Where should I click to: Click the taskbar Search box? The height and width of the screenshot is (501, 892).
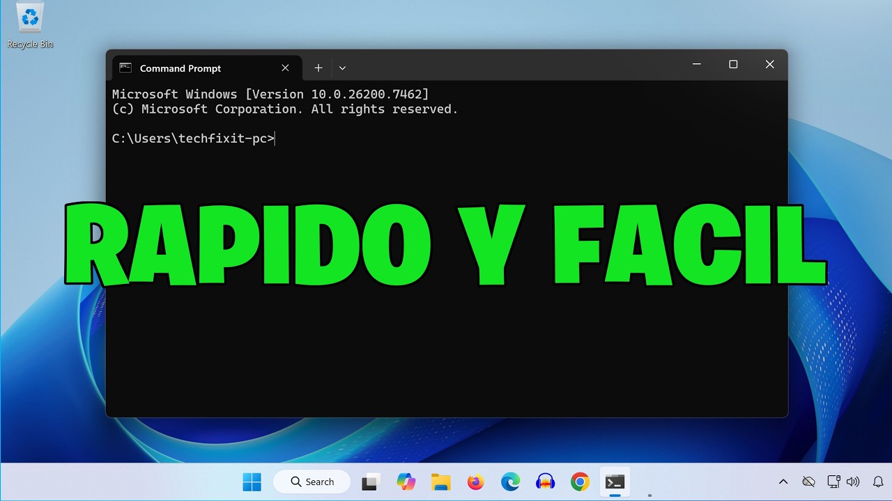314,482
